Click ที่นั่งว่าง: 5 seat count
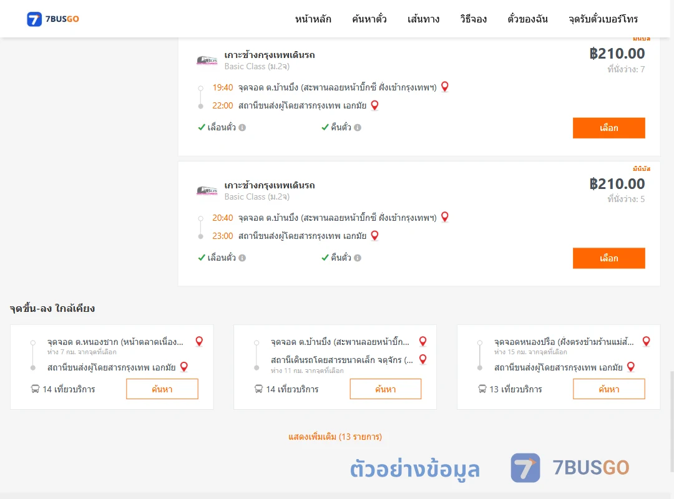The image size is (674, 499). click(626, 199)
